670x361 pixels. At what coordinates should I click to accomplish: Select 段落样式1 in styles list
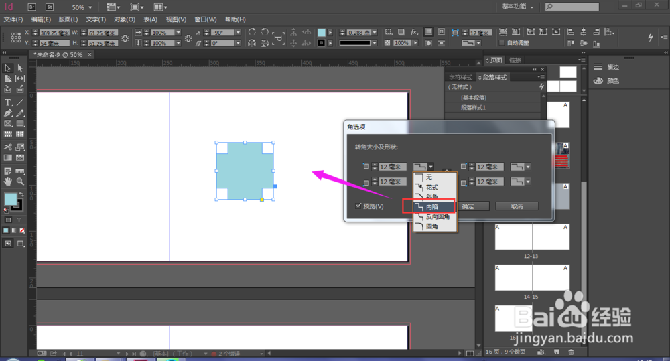pyautogui.click(x=493, y=108)
